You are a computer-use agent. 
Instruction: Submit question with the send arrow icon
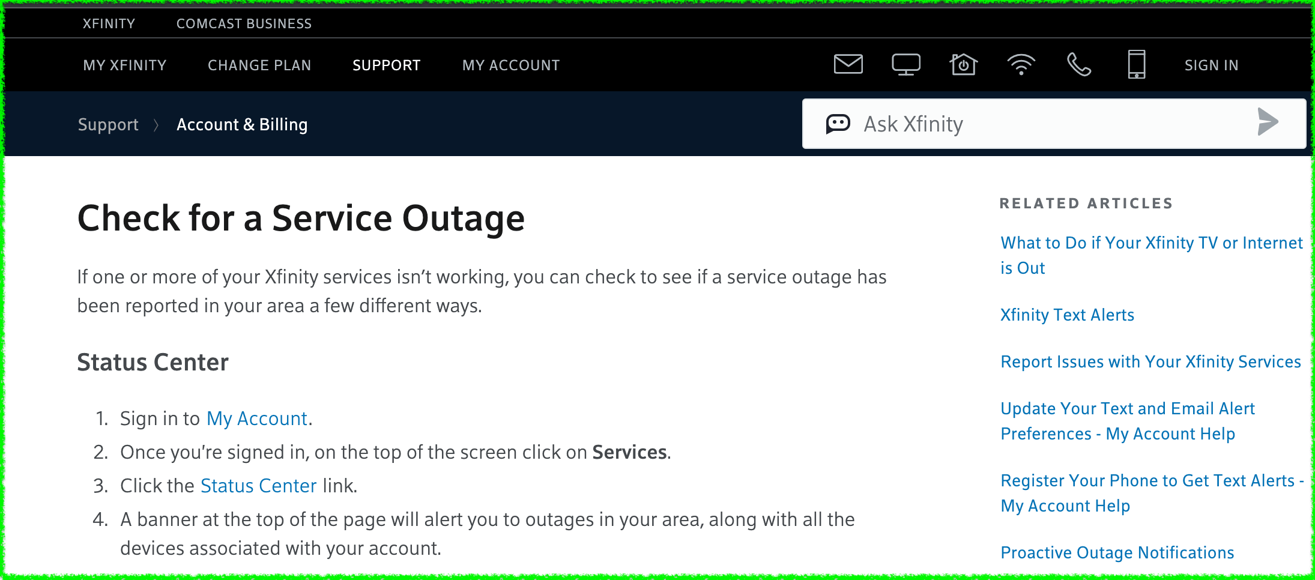(x=1268, y=122)
